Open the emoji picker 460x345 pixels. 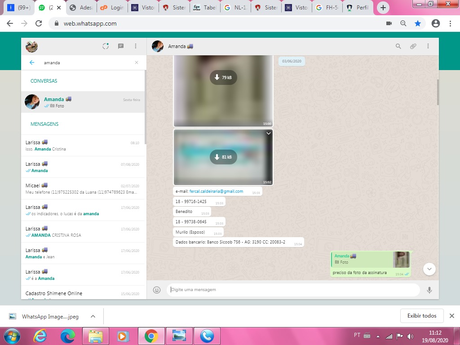[x=157, y=290]
